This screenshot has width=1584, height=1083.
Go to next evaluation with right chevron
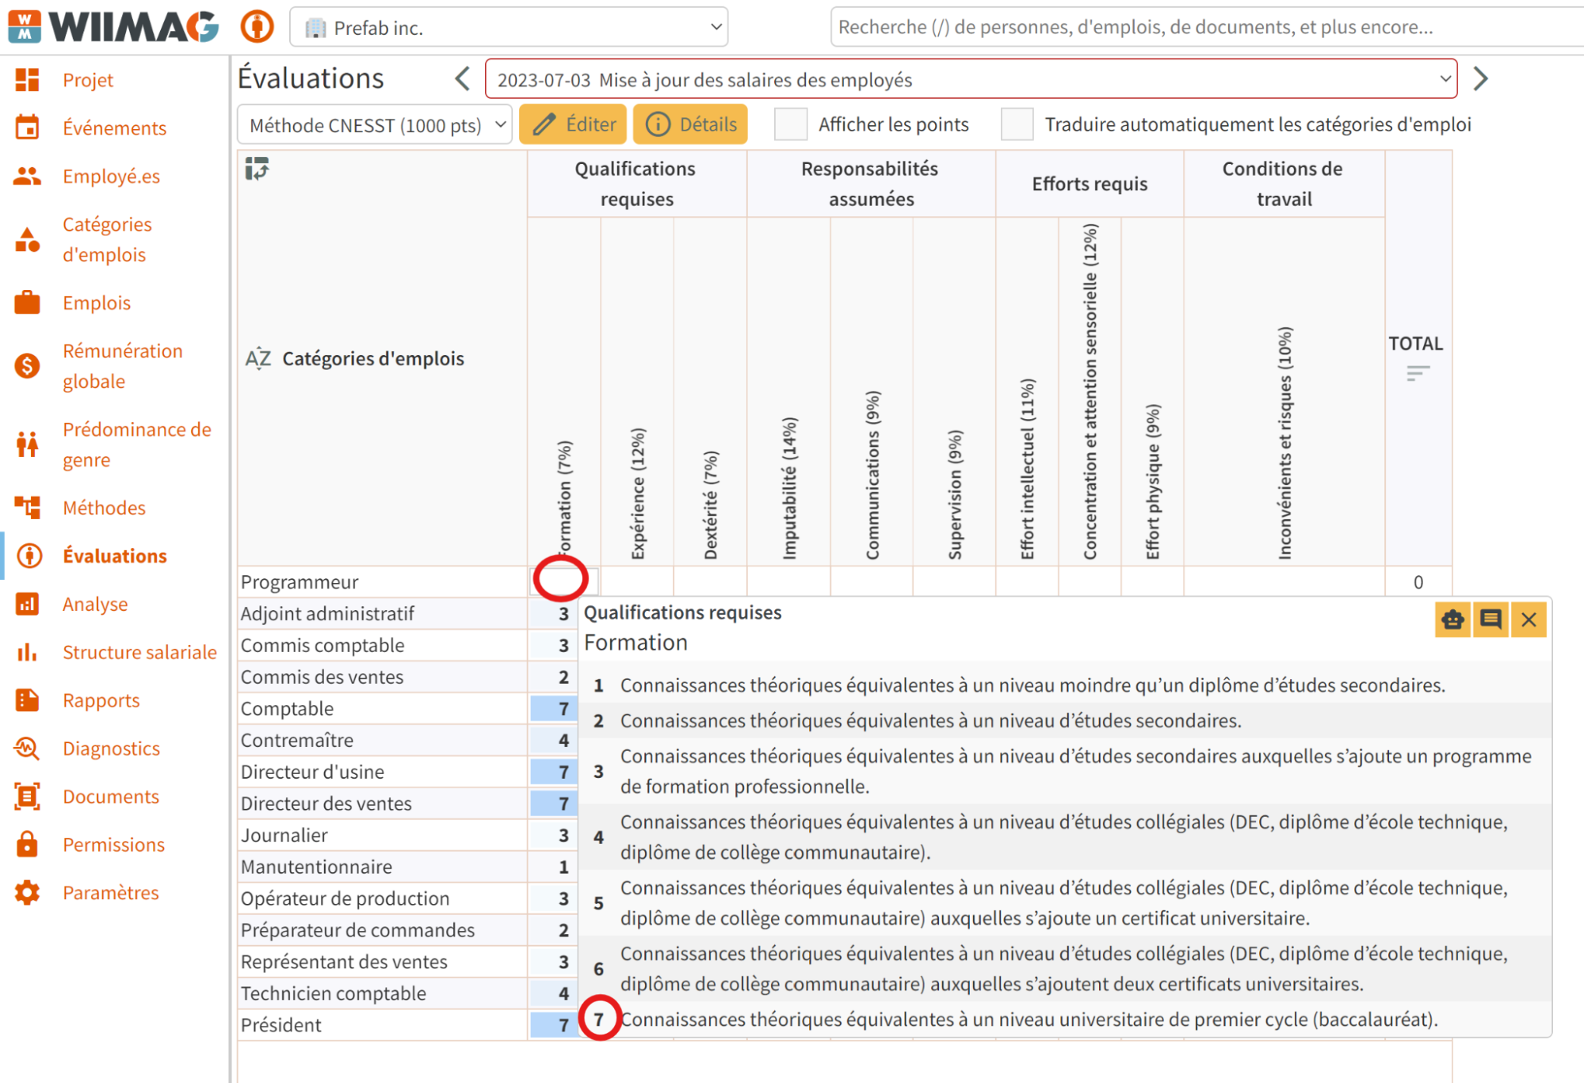coord(1480,78)
